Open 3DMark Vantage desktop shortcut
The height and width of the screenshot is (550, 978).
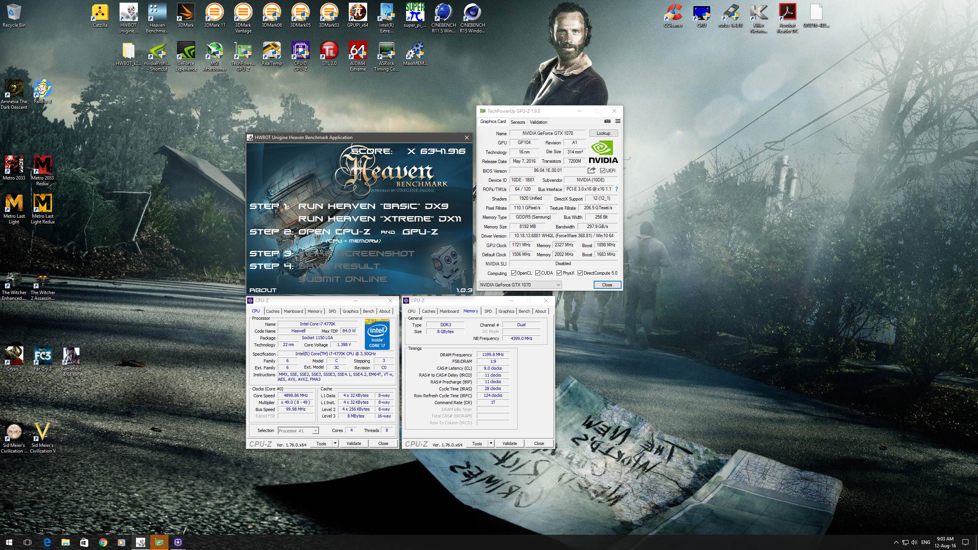click(x=243, y=18)
